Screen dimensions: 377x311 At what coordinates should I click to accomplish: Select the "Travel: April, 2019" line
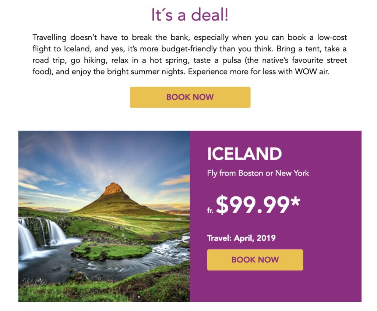241,238
